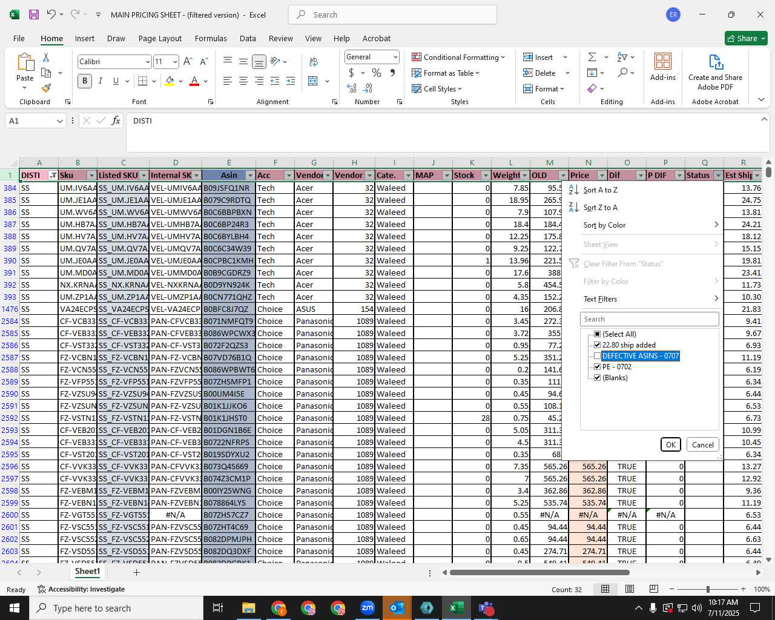Toggle Select All checkbox in filter
775x620 pixels.
pos(598,334)
